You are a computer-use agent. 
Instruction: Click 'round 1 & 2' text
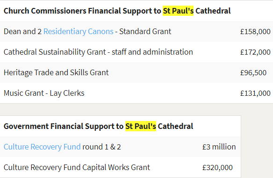coord(101,147)
